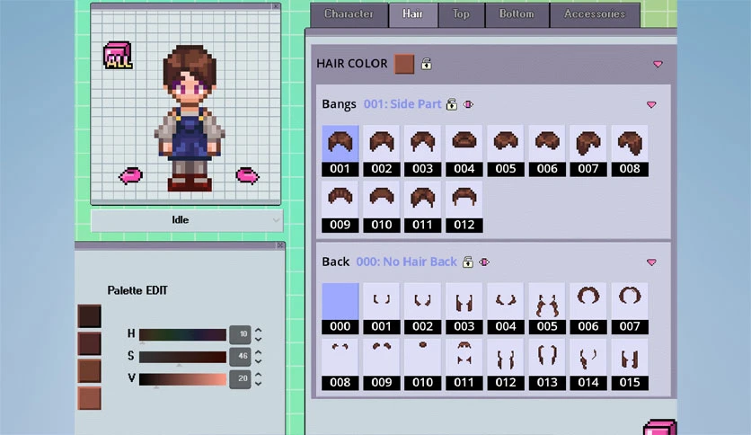Click the V value slider bar

[x=182, y=379]
